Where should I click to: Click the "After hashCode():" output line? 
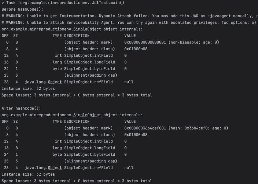pos(21,108)
